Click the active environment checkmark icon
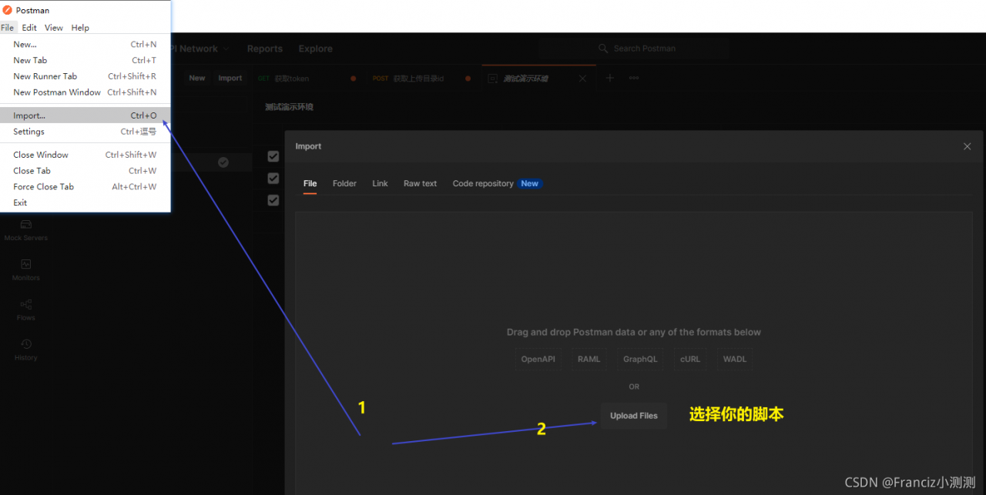Screen dimensions: 986x495 point(223,162)
